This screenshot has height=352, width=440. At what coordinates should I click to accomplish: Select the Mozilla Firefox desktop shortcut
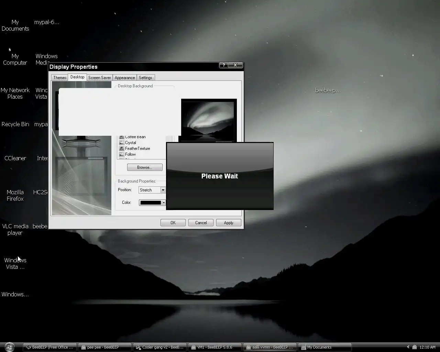pos(15,196)
